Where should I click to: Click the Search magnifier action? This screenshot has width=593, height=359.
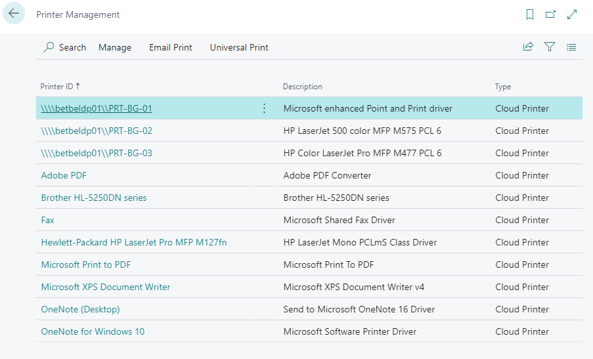(64, 47)
